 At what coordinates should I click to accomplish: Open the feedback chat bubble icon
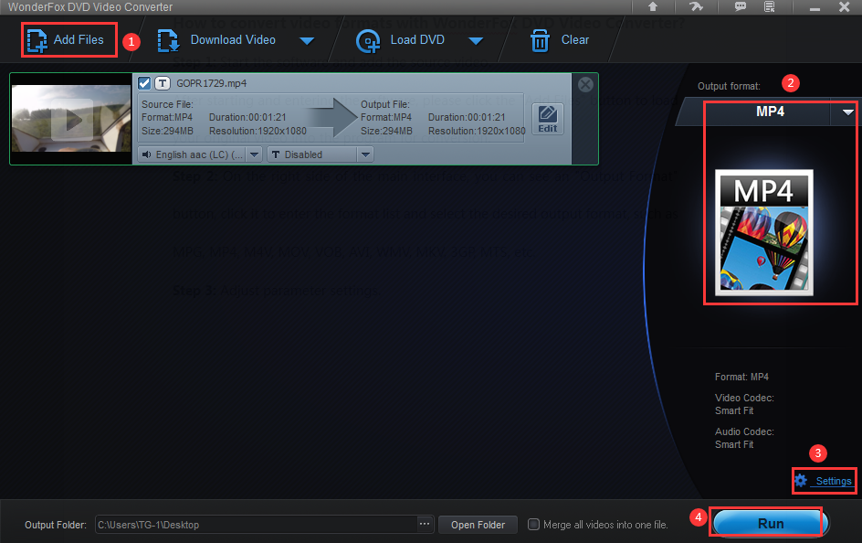coord(741,6)
